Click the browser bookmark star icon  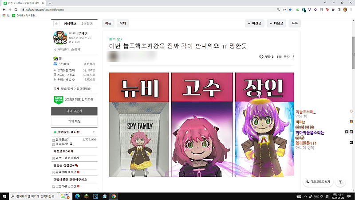click(x=290, y=10)
